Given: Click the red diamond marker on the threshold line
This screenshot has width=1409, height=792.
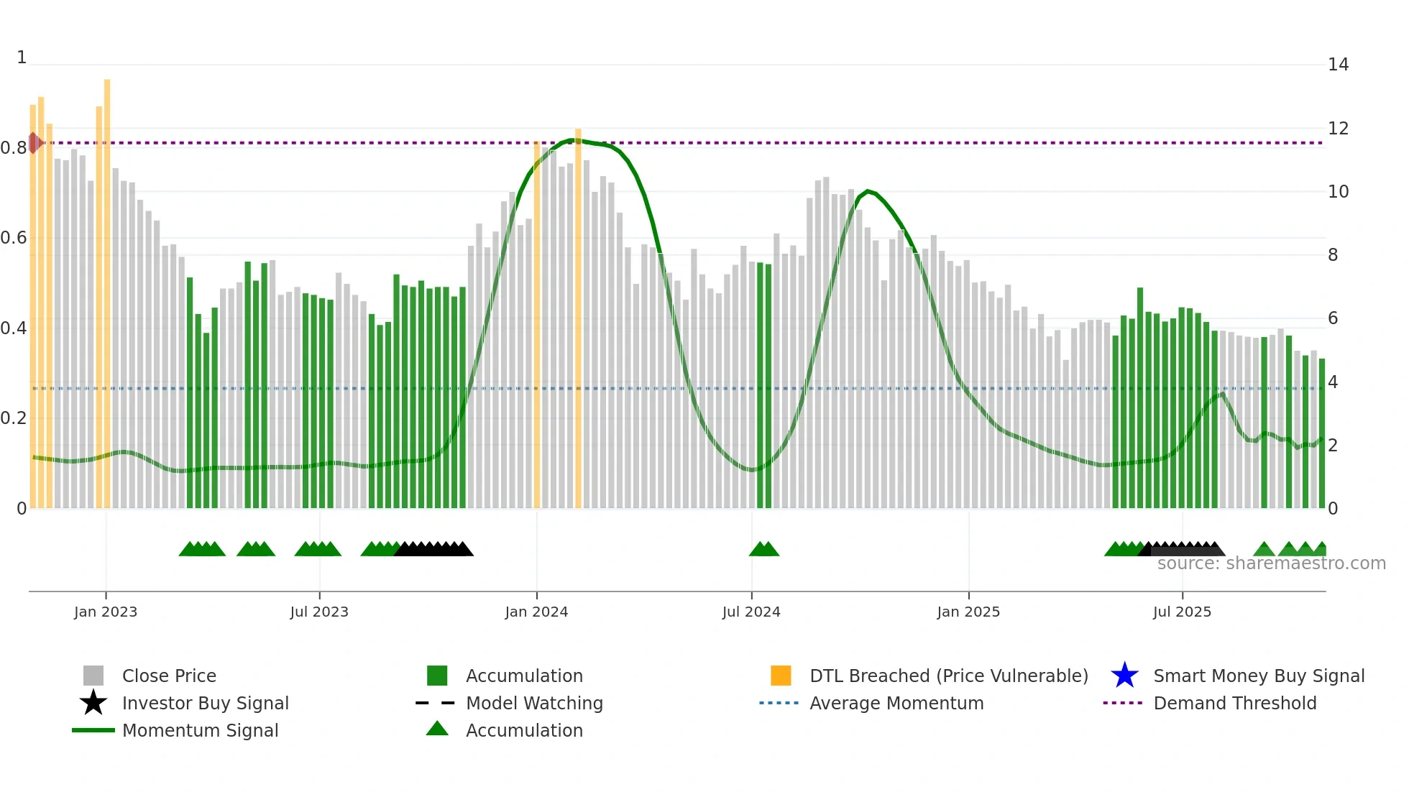Looking at the screenshot, I should pos(35,143).
